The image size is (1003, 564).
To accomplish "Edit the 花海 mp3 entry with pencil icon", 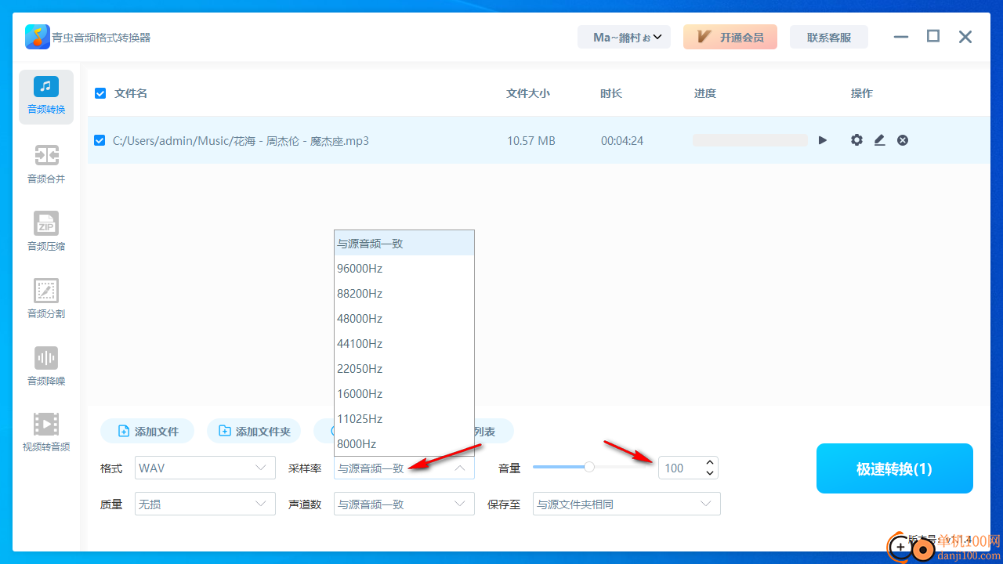I will pyautogui.click(x=879, y=140).
